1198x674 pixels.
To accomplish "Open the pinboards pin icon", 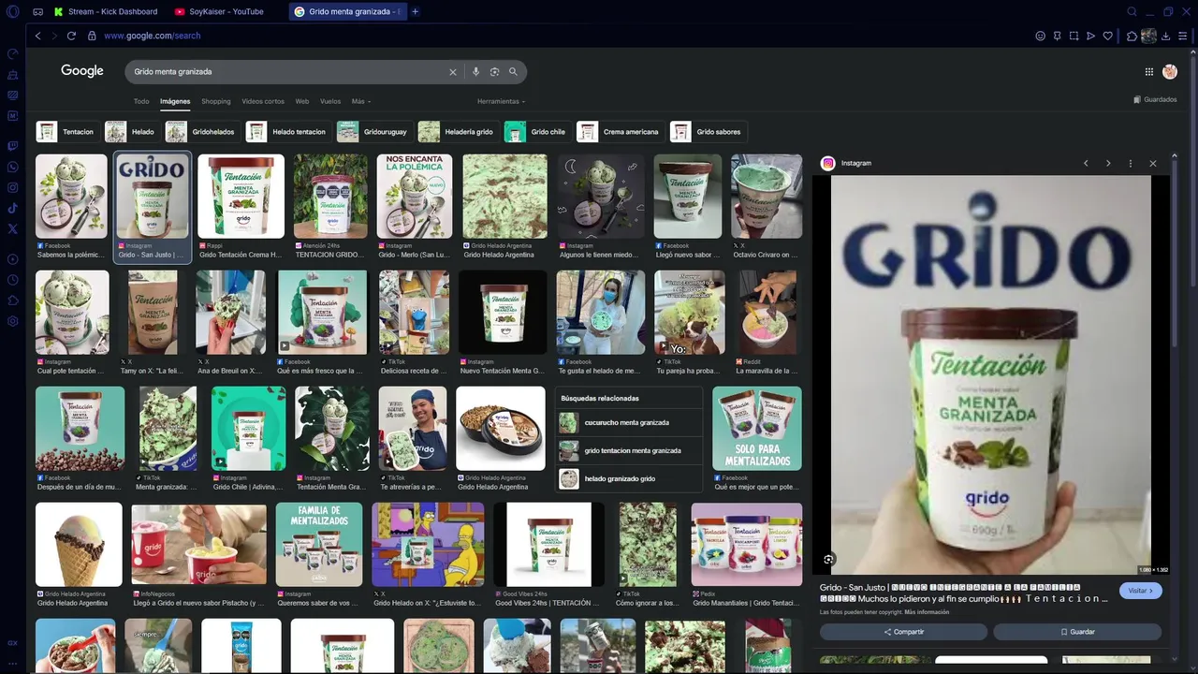I will tap(1057, 36).
